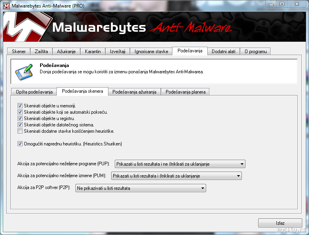Open the Dodatni alati tab
This screenshot has height=235, width=309.
click(224, 52)
